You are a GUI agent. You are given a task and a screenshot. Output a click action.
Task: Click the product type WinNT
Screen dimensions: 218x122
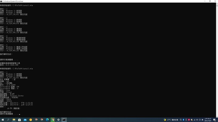[x=12, y=94]
